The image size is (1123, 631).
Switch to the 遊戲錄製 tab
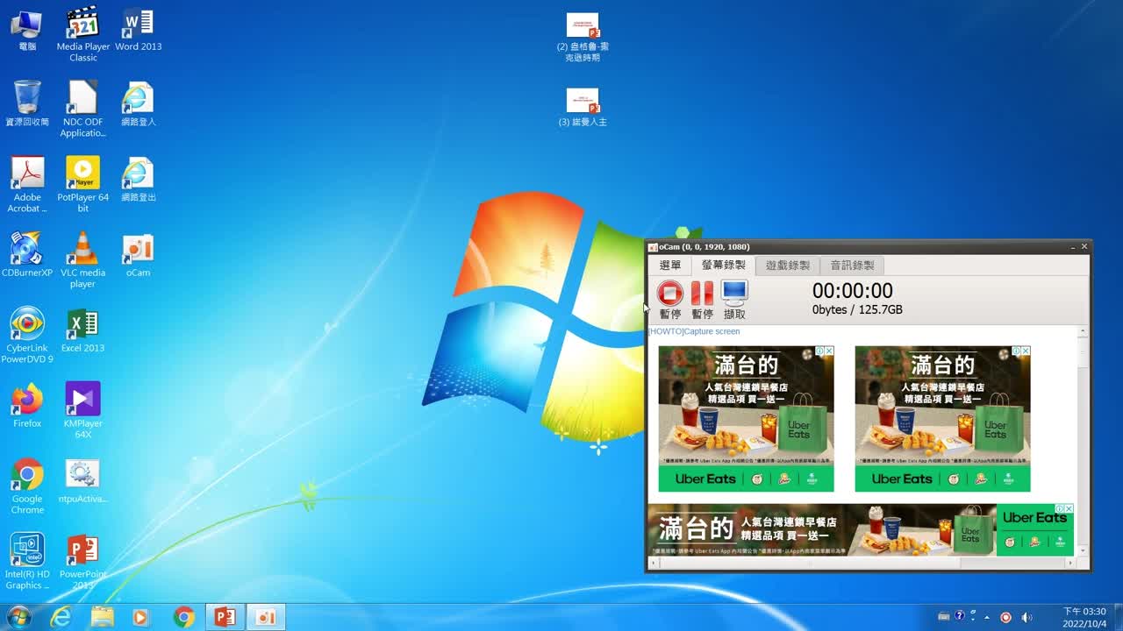788,266
